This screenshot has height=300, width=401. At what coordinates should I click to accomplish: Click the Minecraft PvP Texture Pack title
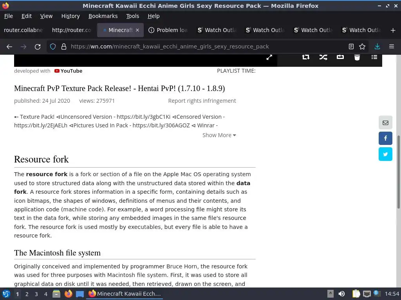click(119, 88)
